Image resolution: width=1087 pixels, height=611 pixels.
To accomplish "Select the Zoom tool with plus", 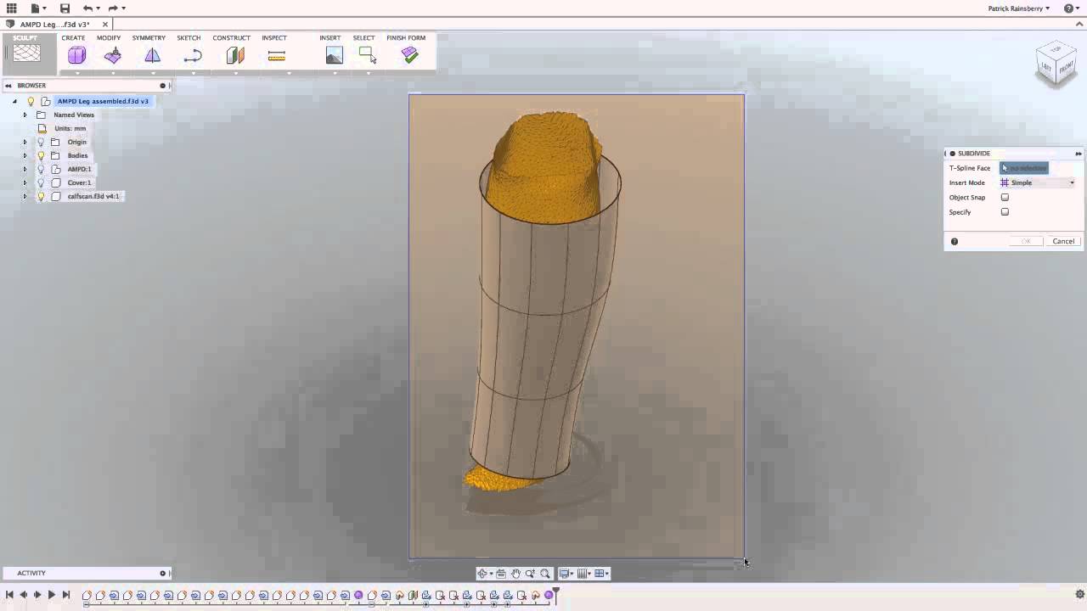I will click(530, 574).
